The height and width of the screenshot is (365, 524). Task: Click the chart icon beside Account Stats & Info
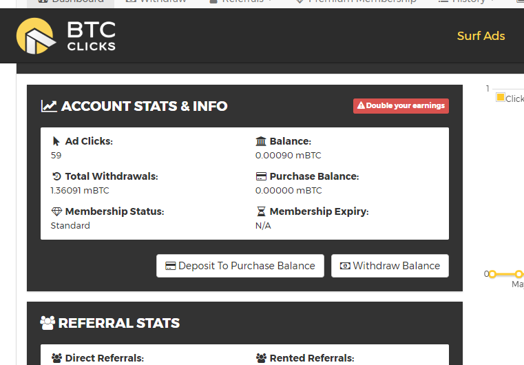49,106
